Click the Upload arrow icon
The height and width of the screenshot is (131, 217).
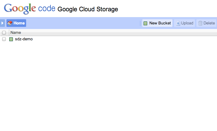point(178,23)
